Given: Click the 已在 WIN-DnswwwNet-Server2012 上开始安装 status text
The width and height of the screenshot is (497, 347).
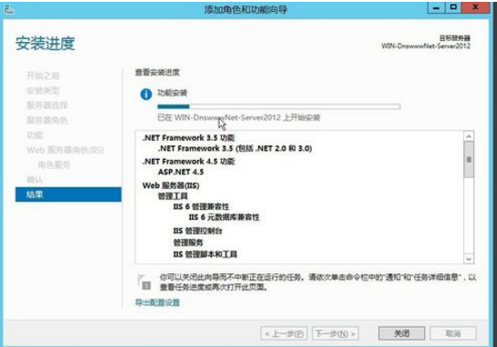Looking at the screenshot, I should point(238,118).
